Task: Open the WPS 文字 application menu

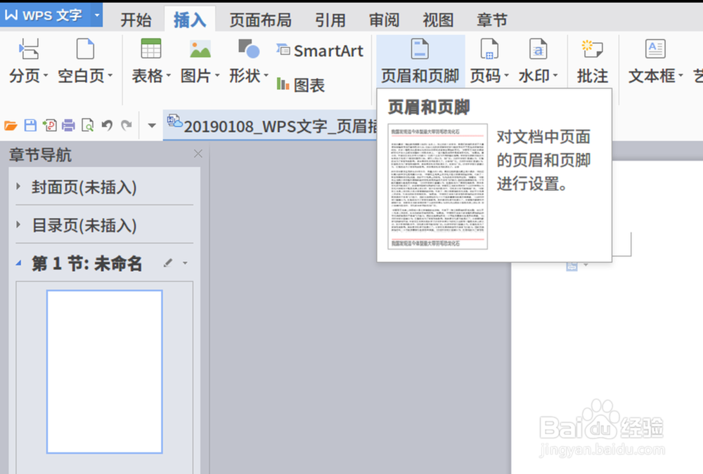Action: tap(42, 14)
